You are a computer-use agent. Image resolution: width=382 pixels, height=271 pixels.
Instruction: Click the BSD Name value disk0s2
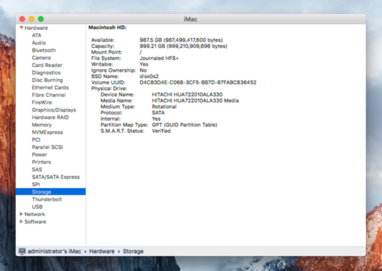(x=149, y=76)
